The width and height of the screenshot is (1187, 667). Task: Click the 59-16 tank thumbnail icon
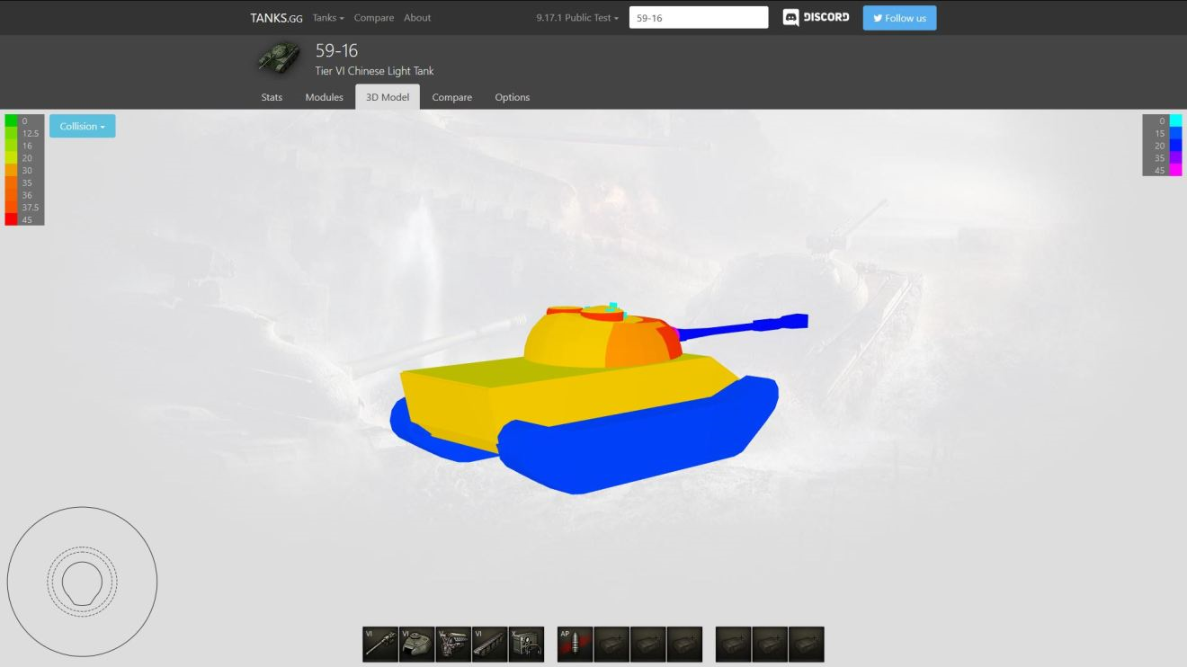pyautogui.click(x=279, y=58)
